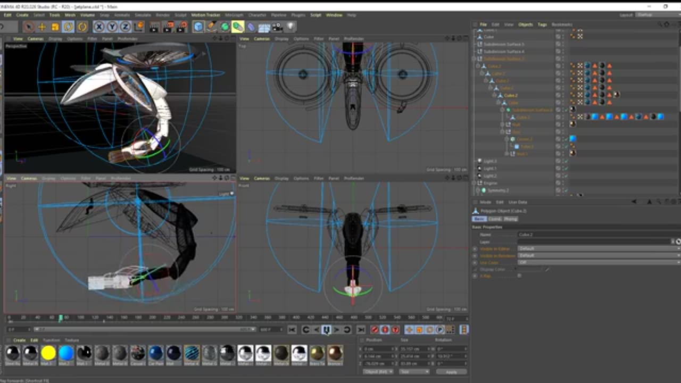Click the Apply coordinates button
This screenshot has height=383, width=681.
pos(451,372)
